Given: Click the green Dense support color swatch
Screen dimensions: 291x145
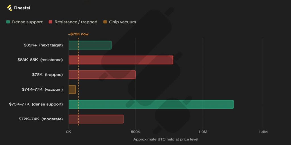Looking at the screenshot, I should pyautogui.click(x=8, y=22).
